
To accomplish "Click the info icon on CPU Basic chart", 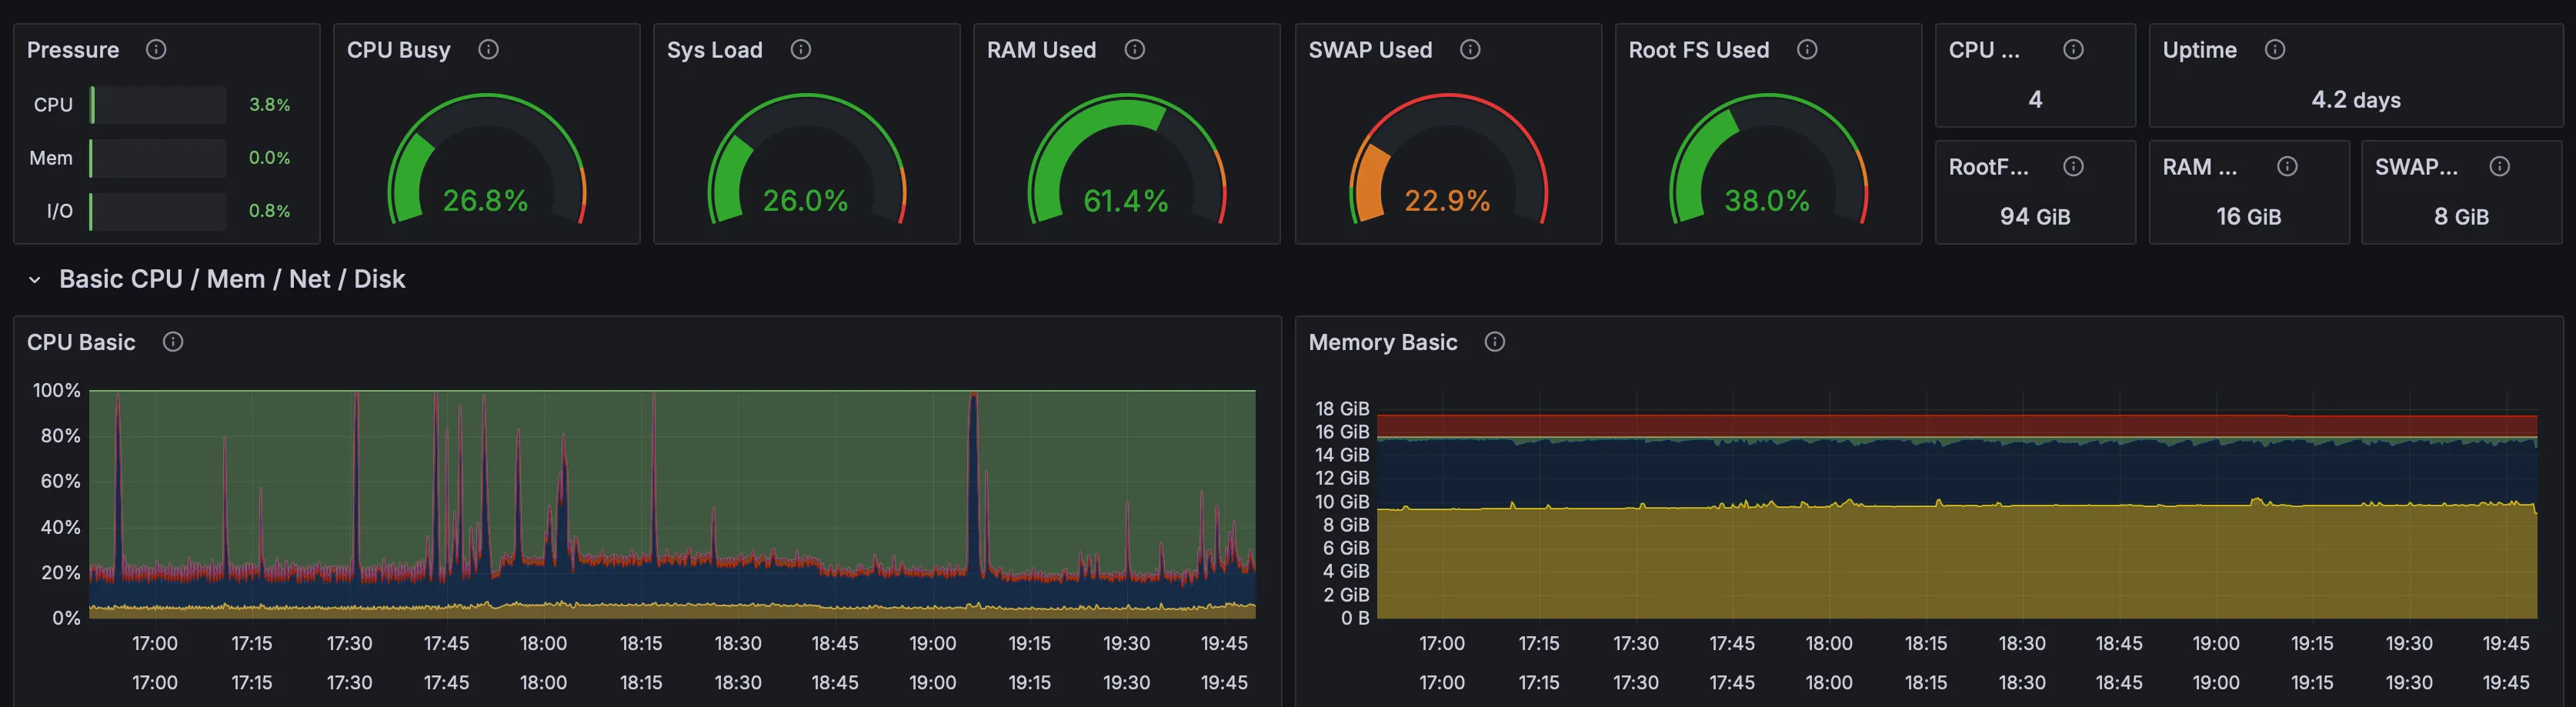I will click(x=173, y=342).
